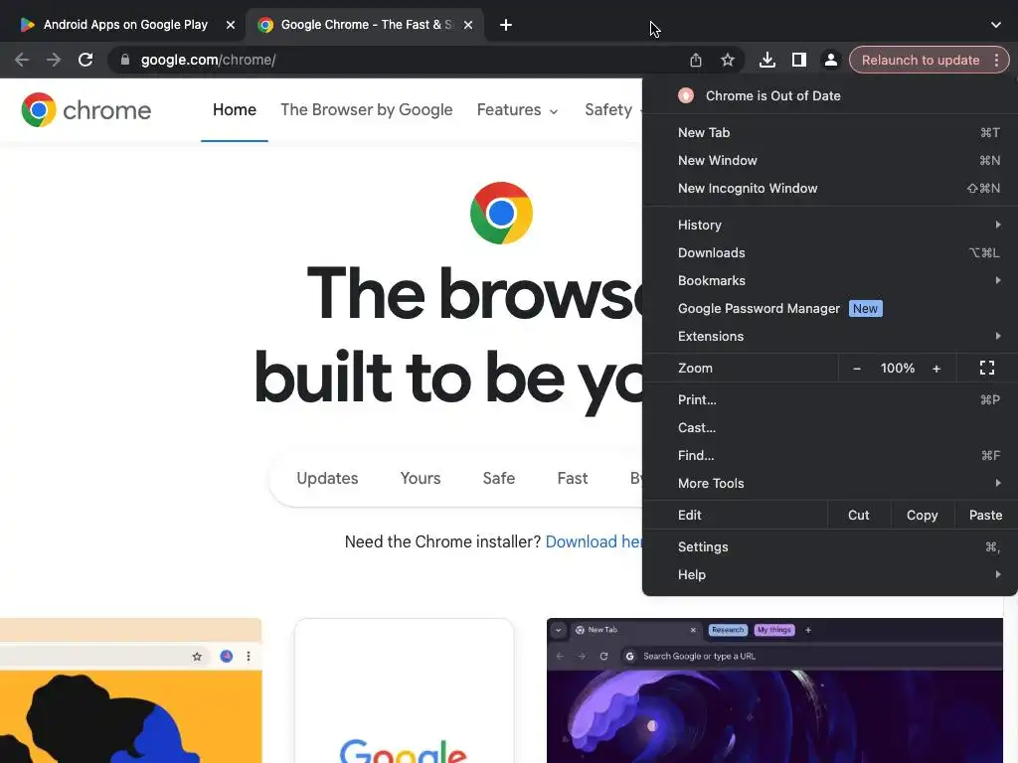Click the browser forward arrow
Screen dimensions: 1018x763
(x=54, y=60)
